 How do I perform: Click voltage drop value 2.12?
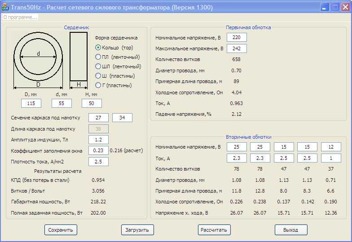tap(236, 114)
